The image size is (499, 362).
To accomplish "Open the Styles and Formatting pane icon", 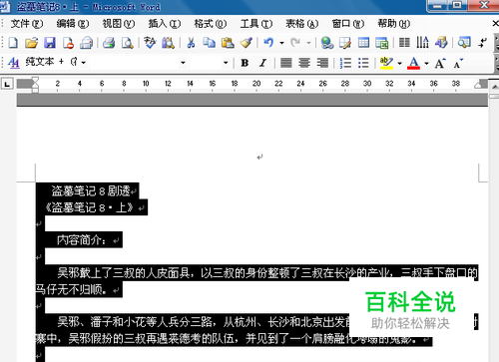I will pos(14,63).
